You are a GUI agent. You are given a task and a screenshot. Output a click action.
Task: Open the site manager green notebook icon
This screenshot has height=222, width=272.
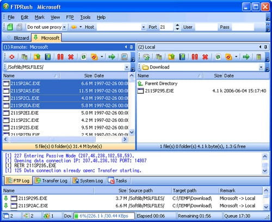pos(10,27)
